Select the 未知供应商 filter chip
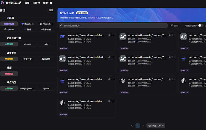 46,30
